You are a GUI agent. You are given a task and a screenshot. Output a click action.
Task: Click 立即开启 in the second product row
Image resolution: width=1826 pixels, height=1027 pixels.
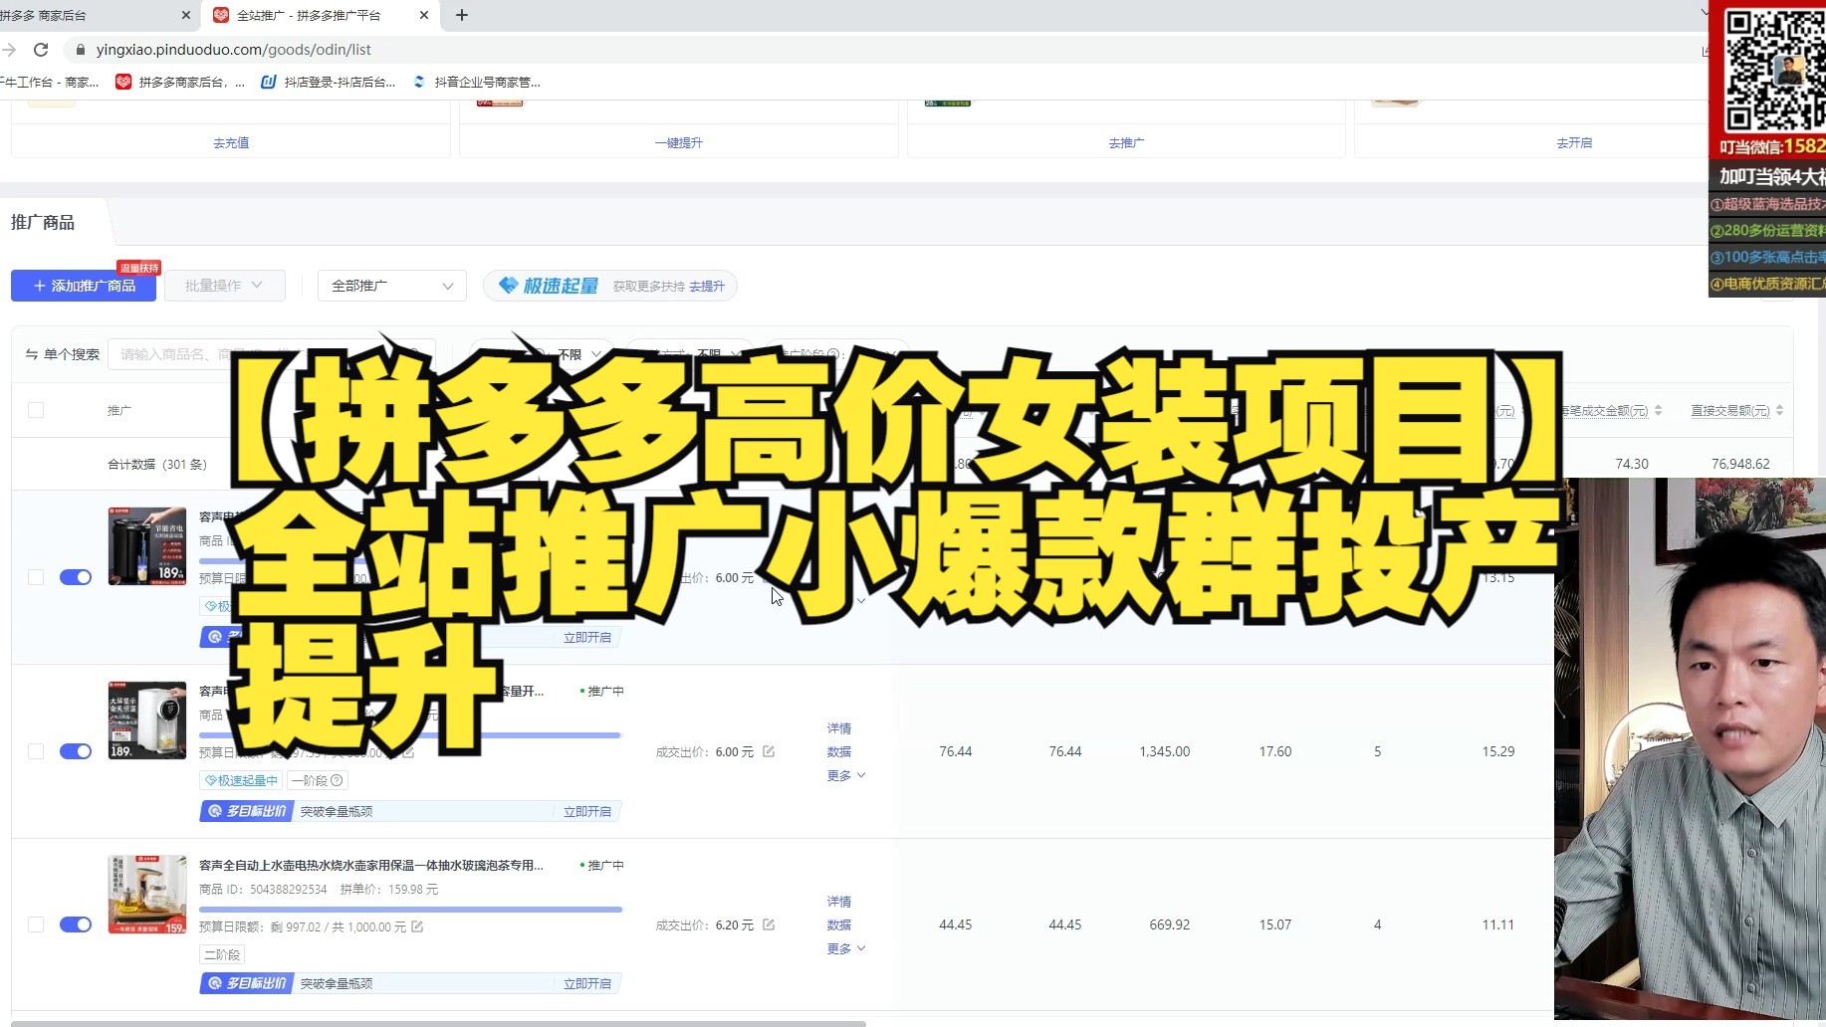tap(587, 811)
